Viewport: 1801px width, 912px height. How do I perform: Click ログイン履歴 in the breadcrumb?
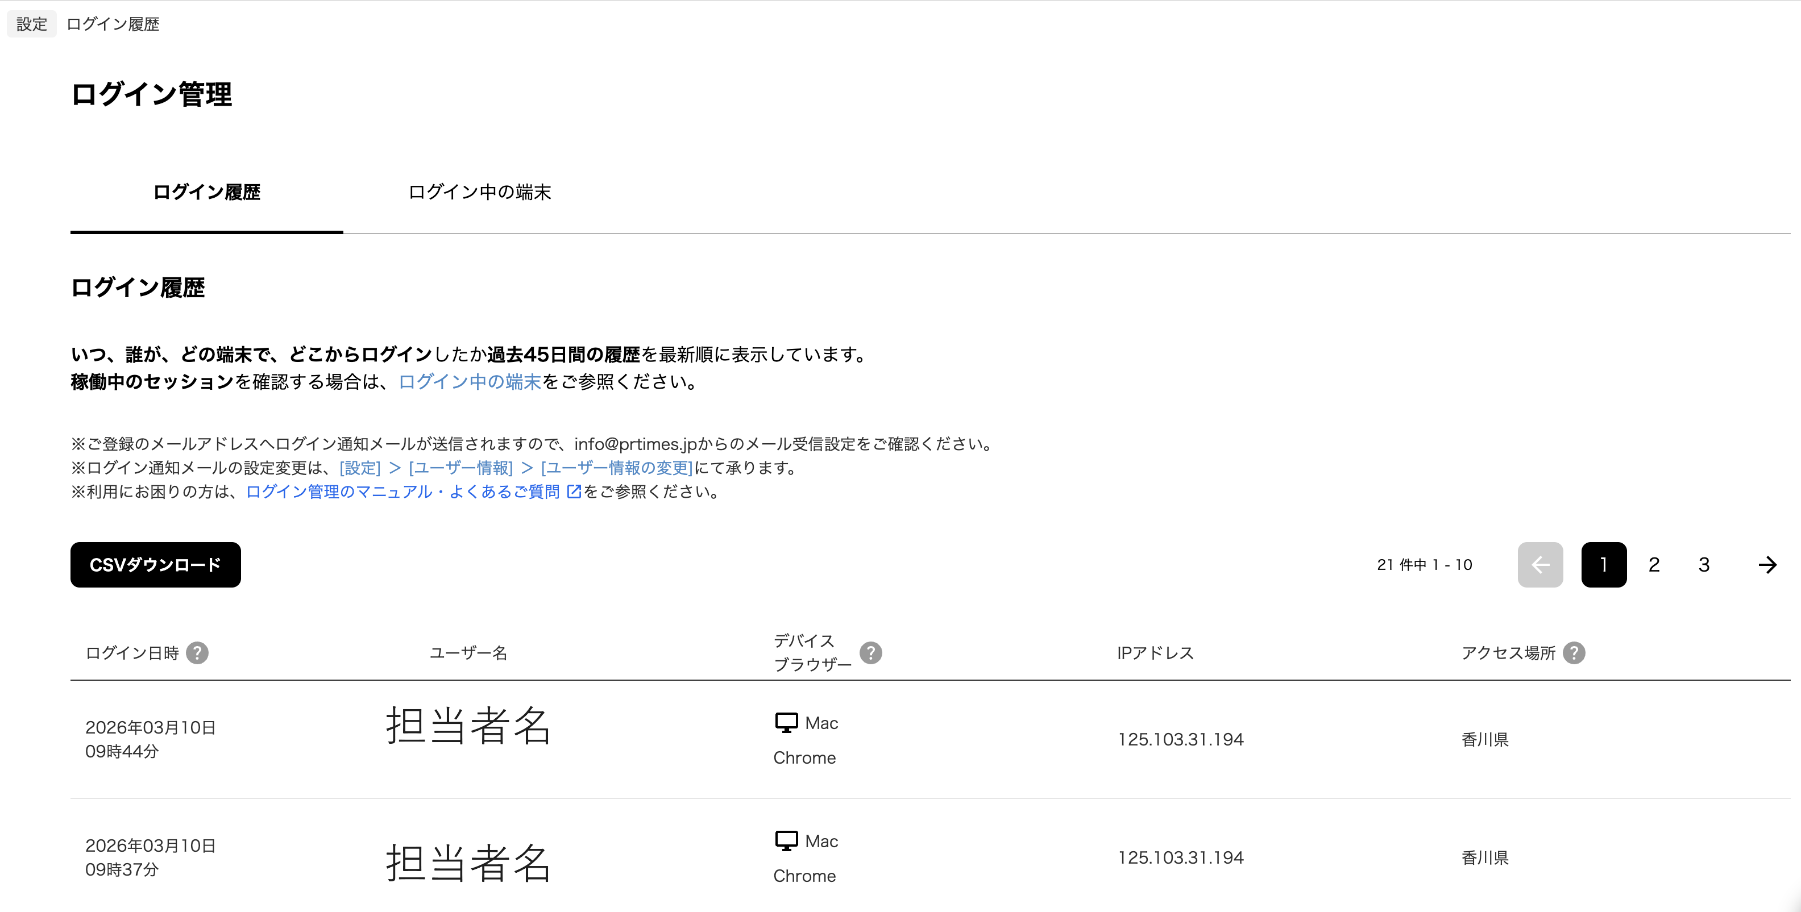click(x=113, y=23)
